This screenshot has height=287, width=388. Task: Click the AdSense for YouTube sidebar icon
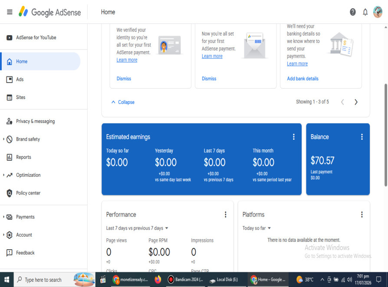tap(10, 38)
